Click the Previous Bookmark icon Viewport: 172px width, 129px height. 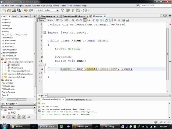point(93,20)
